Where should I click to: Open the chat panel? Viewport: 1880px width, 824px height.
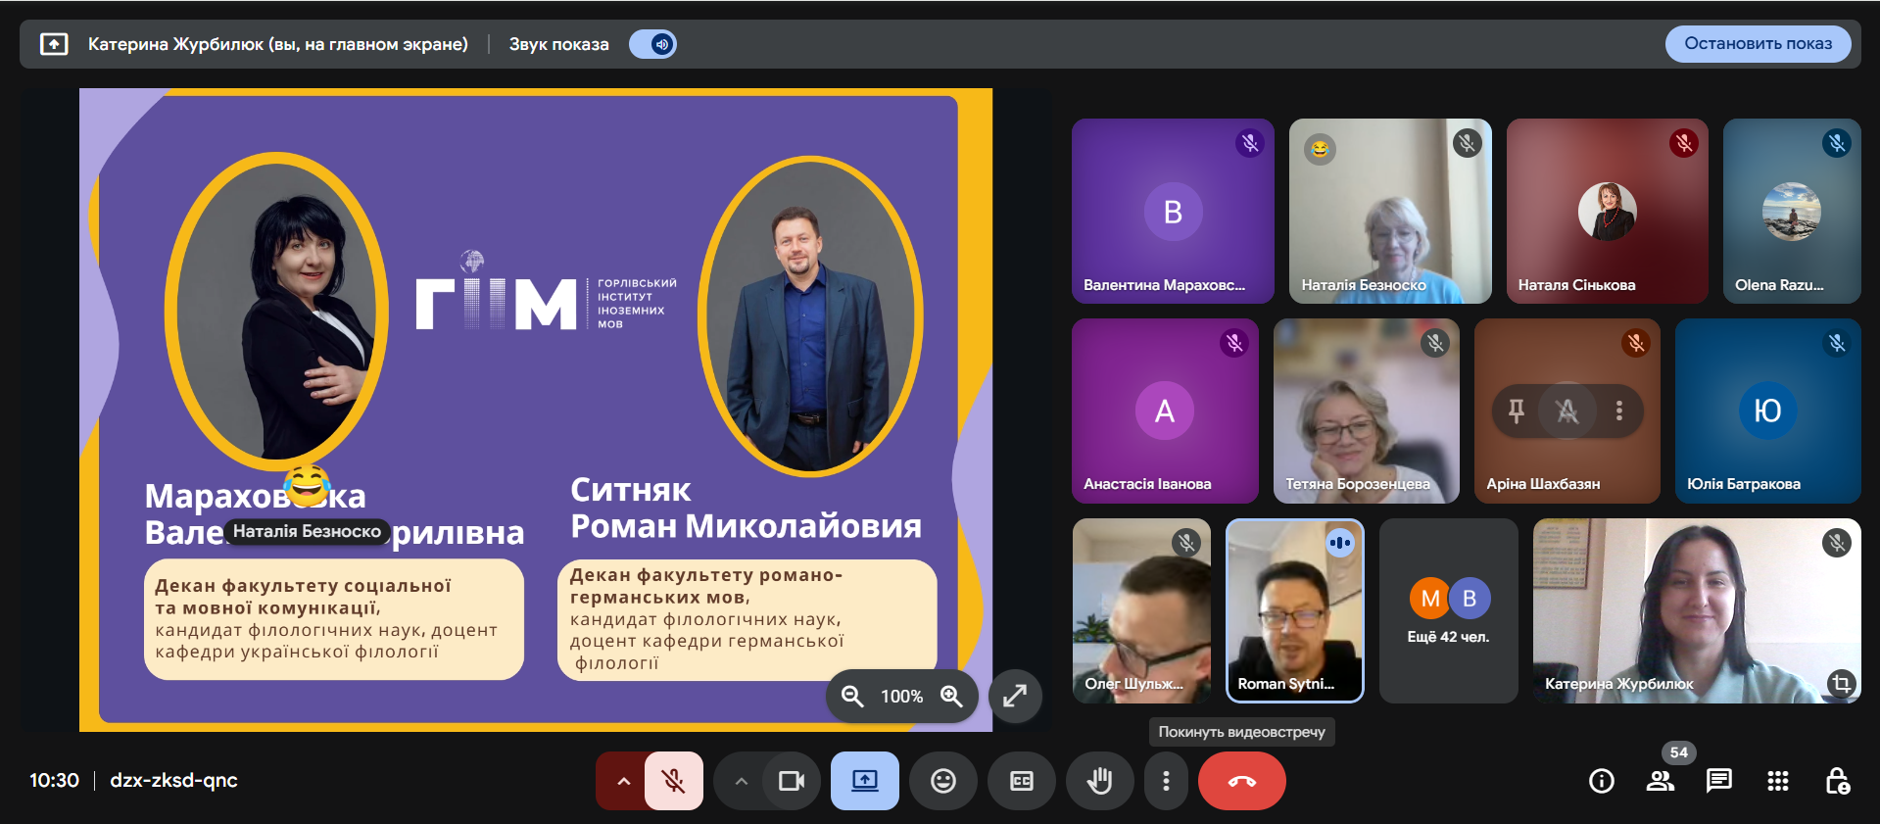[x=1718, y=781]
